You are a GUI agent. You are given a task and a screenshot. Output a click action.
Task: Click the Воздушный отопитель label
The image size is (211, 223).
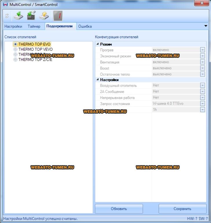tap(118, 86)
